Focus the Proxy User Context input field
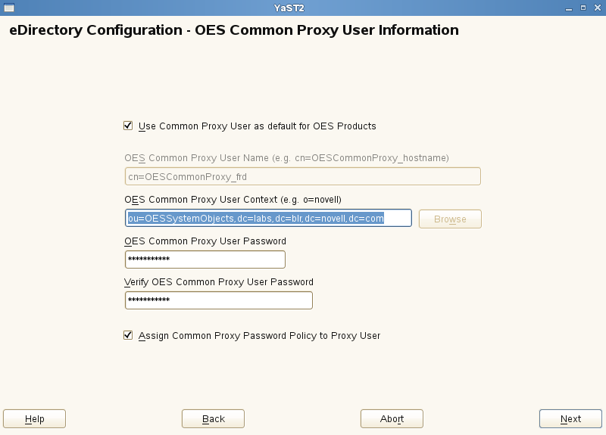 [268, 219]
